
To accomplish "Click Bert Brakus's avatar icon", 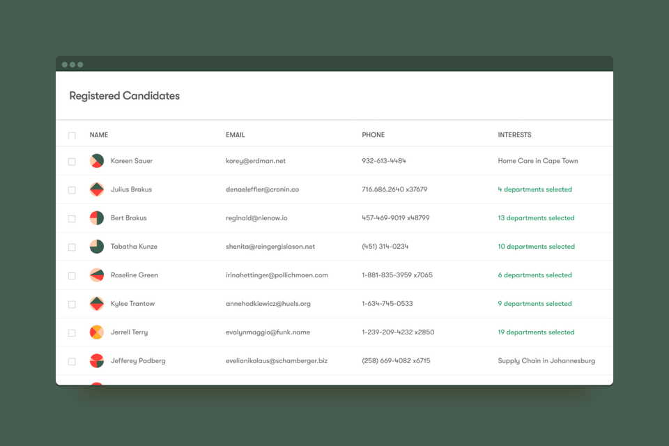I will (x=97, y=218).
